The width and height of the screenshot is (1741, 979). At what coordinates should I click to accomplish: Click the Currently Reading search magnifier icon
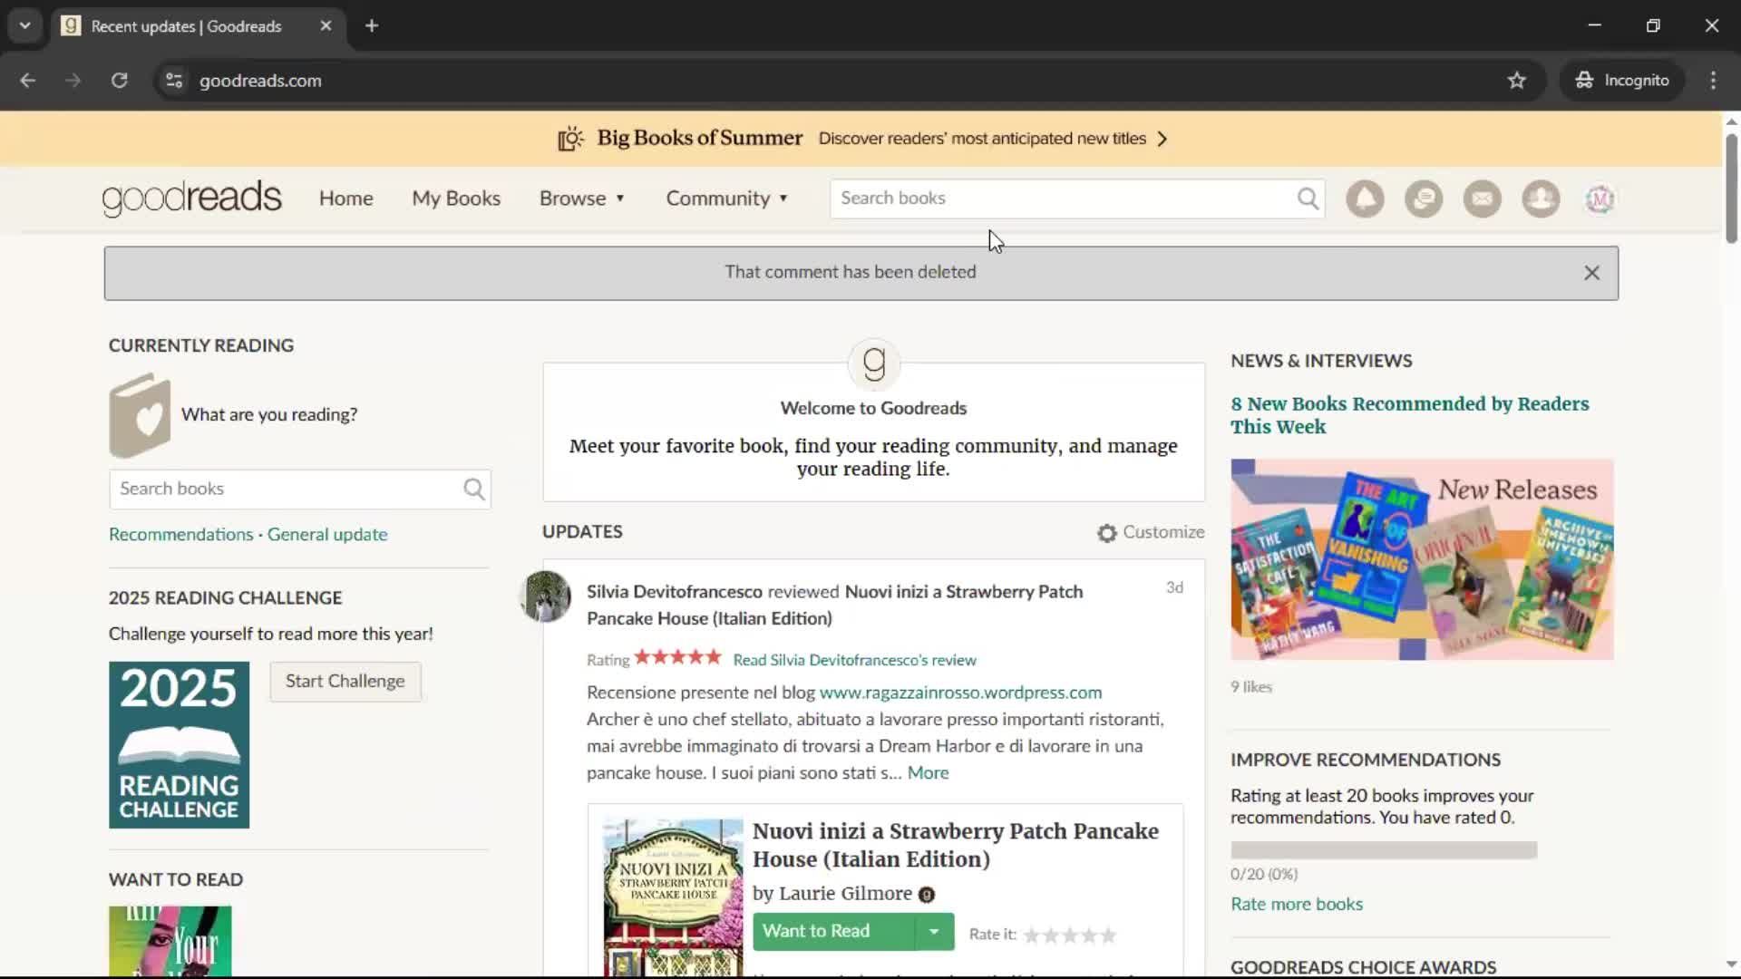(474, 489)
